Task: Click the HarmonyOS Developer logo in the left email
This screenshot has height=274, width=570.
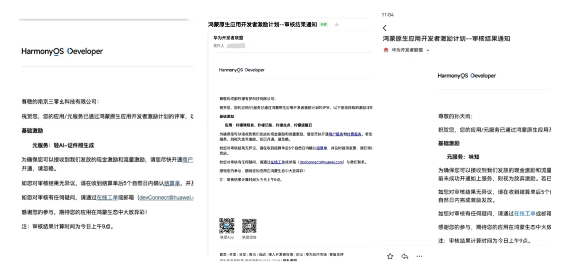Action: pos(62,52)
